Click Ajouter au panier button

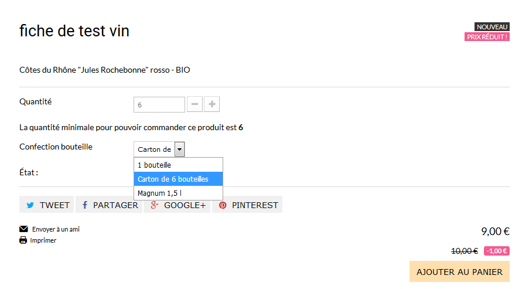pyautogui.click(x=459, y=271)
